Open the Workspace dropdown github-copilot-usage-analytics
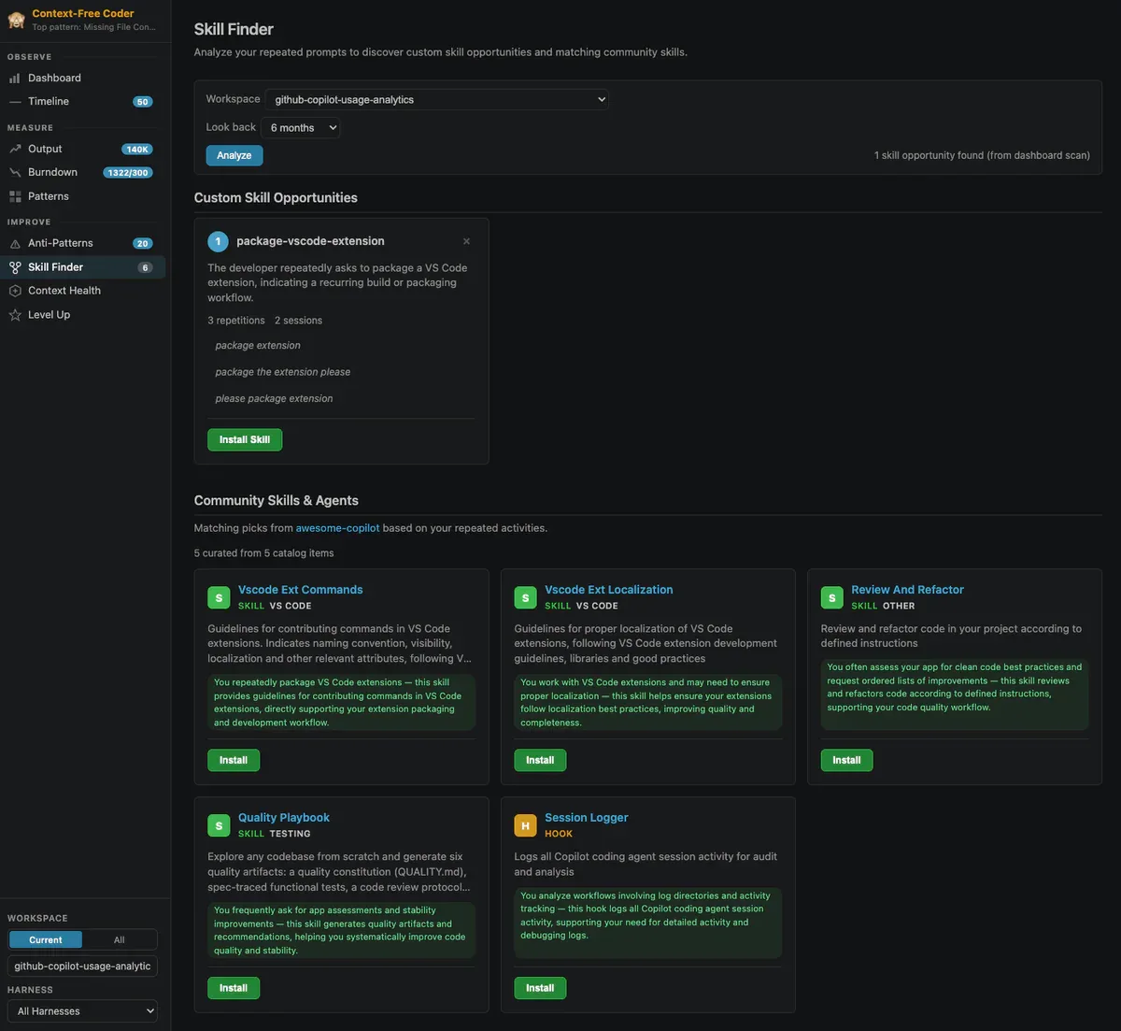 [x=437, y=99]
